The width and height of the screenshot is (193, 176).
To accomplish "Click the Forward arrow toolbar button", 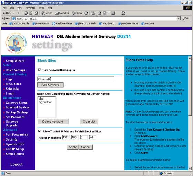I will point(18,13).
